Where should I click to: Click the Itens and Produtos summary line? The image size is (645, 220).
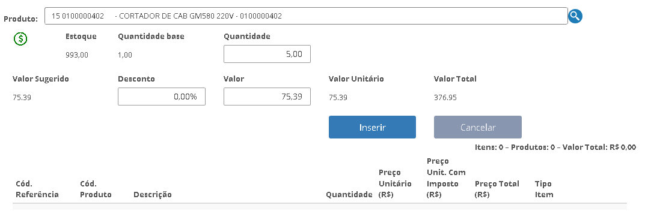[555, 147]
